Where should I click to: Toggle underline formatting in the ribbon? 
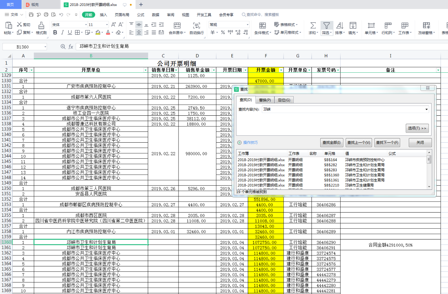pyautogui.click(x=70, y=33)
